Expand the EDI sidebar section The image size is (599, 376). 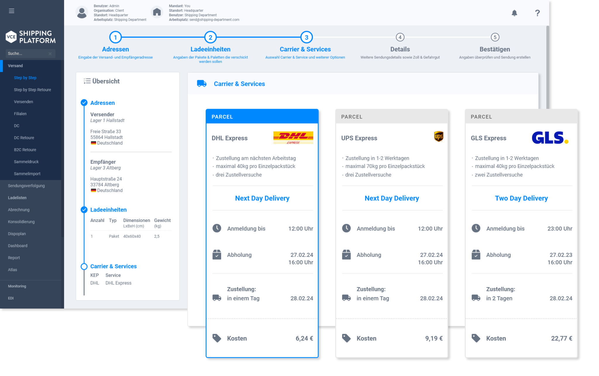11,298
